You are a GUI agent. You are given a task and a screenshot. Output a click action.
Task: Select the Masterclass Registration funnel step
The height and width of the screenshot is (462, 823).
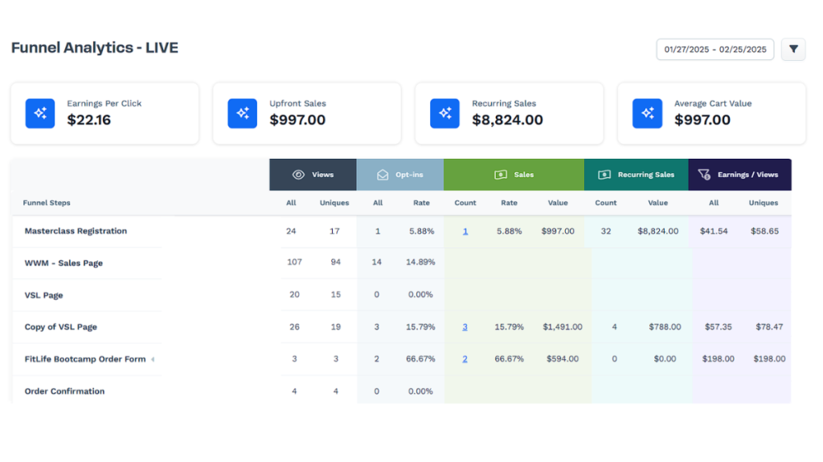click(x=76, y=230)
